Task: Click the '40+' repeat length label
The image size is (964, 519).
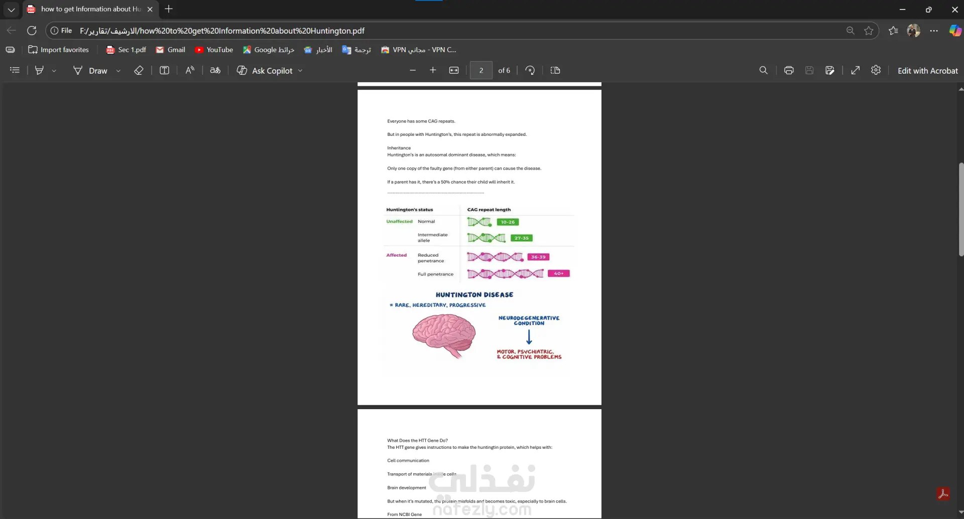Action: coord(559,274)
